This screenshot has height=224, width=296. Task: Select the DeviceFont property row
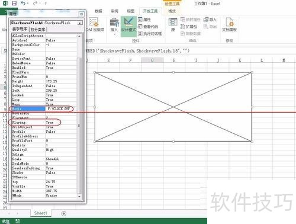click(x=44, y=59)
